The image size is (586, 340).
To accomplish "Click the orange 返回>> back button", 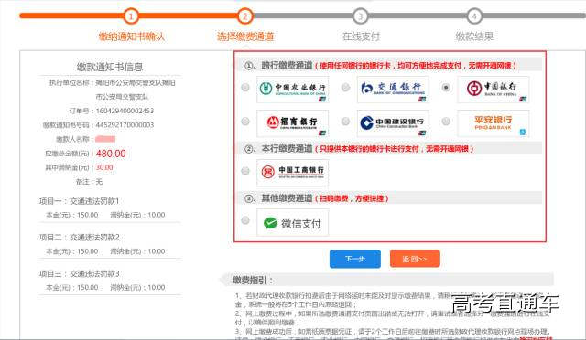I will pyautogui.click(x=415, y=259).
